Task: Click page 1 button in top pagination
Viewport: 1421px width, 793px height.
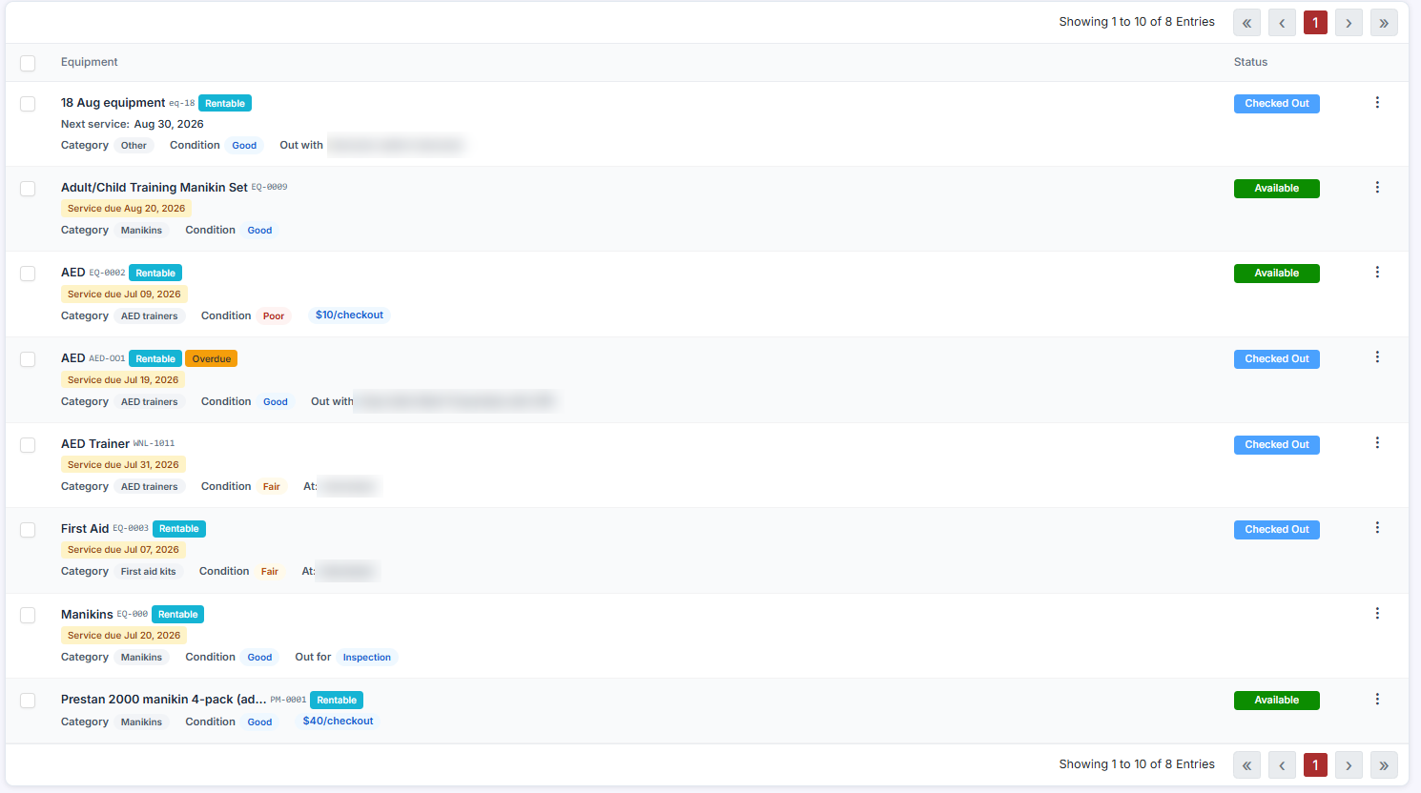Action: click(1315, 23)
